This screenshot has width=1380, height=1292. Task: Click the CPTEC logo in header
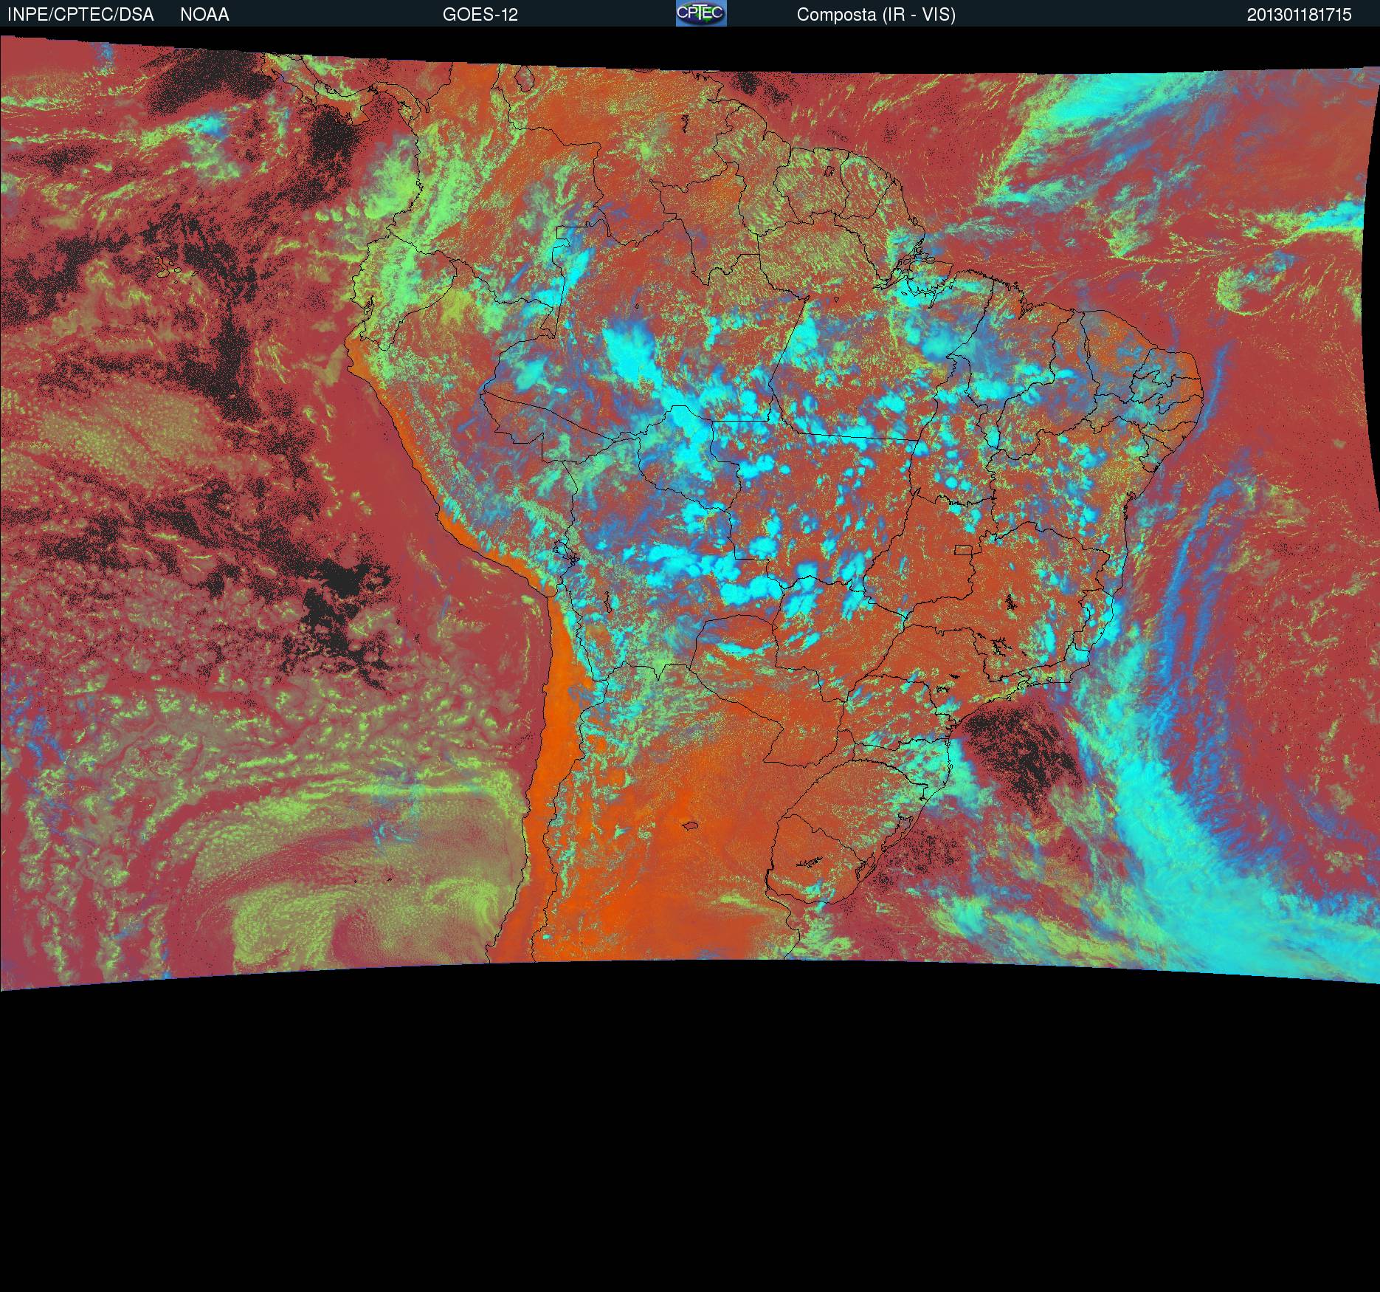coord(701,13)
